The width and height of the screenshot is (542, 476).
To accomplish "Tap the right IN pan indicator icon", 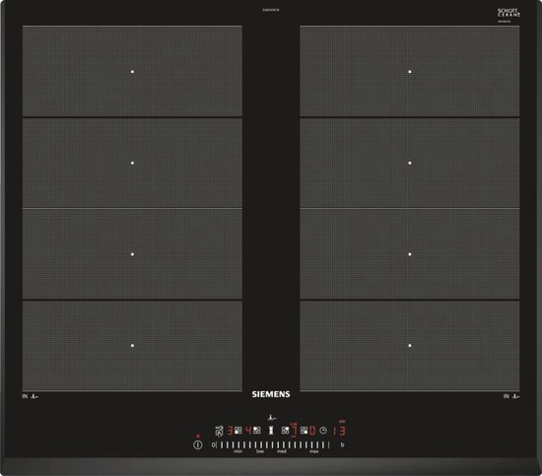I will [x=511, y=396].
